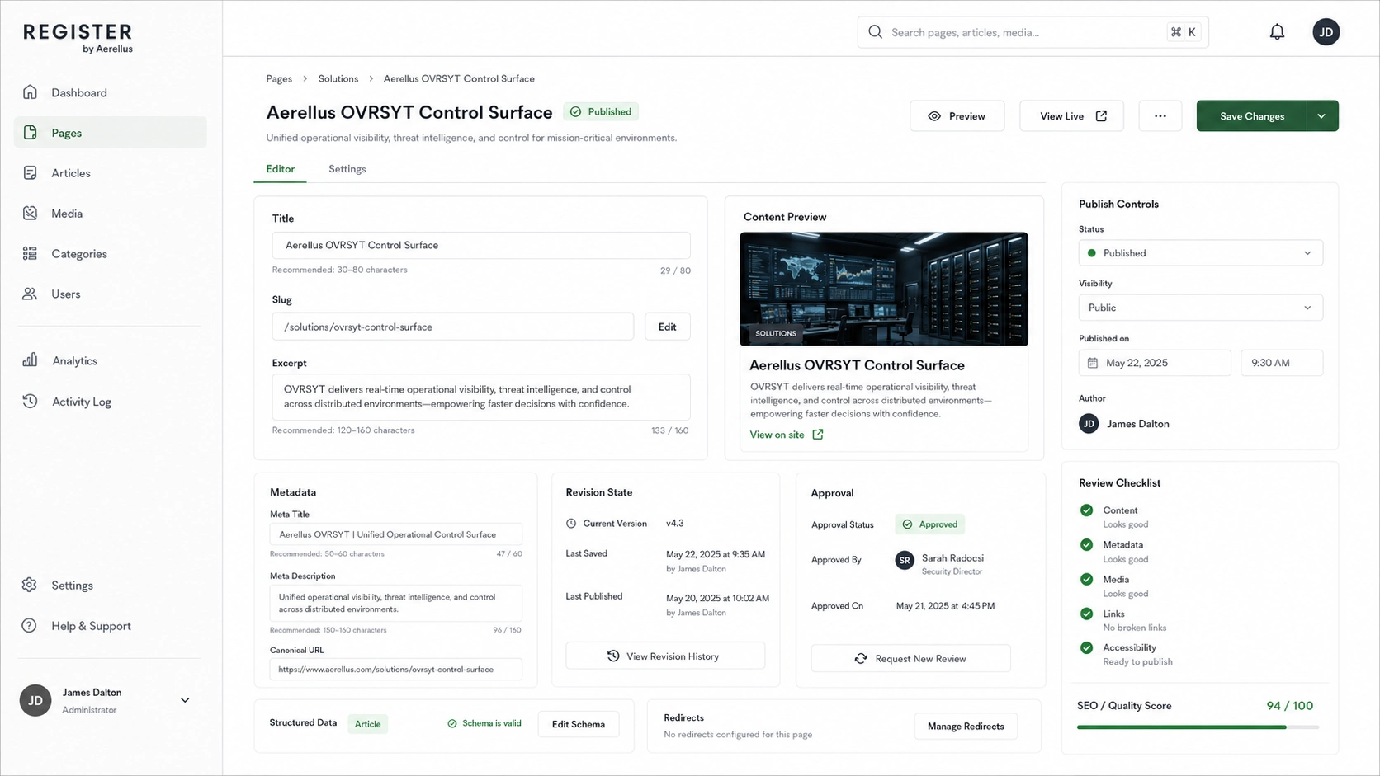This screenshot has height=776, width=1380.
Task: Click the Activity Log history icon
Action: (x=31, y=402)
